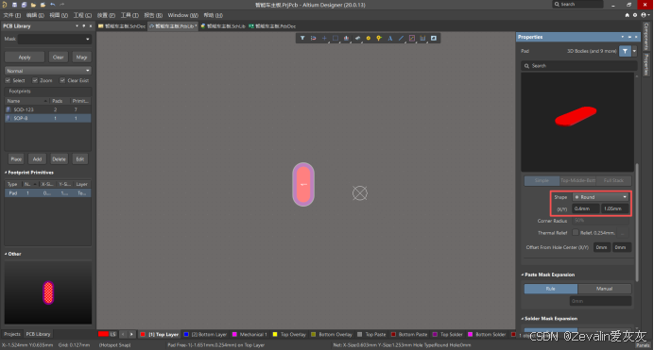Click the yellow Top Overlay color swatch
The image size is (654, 350).
275,334
